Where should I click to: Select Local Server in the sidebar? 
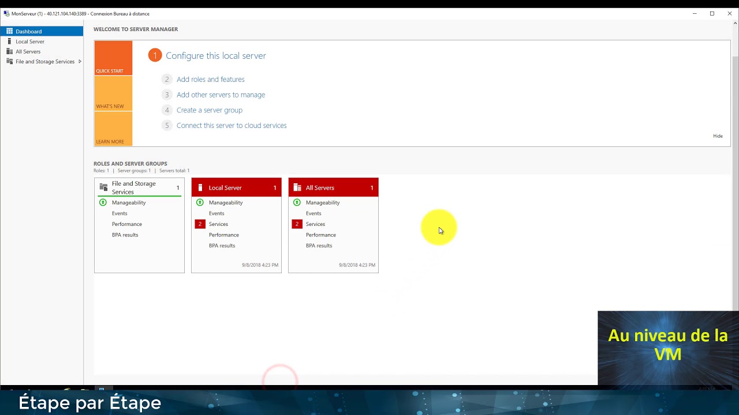tap(42, 41)
